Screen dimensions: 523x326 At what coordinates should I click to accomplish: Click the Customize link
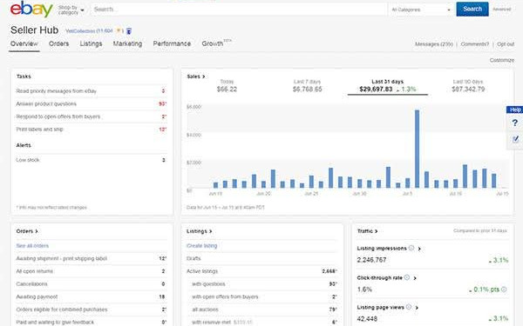coord(502,60)
